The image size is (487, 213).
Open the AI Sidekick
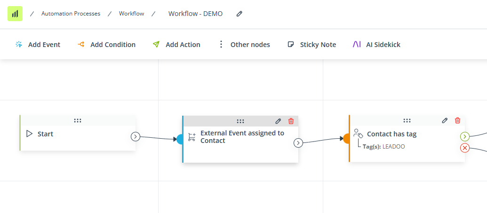[x=376, y=44]
